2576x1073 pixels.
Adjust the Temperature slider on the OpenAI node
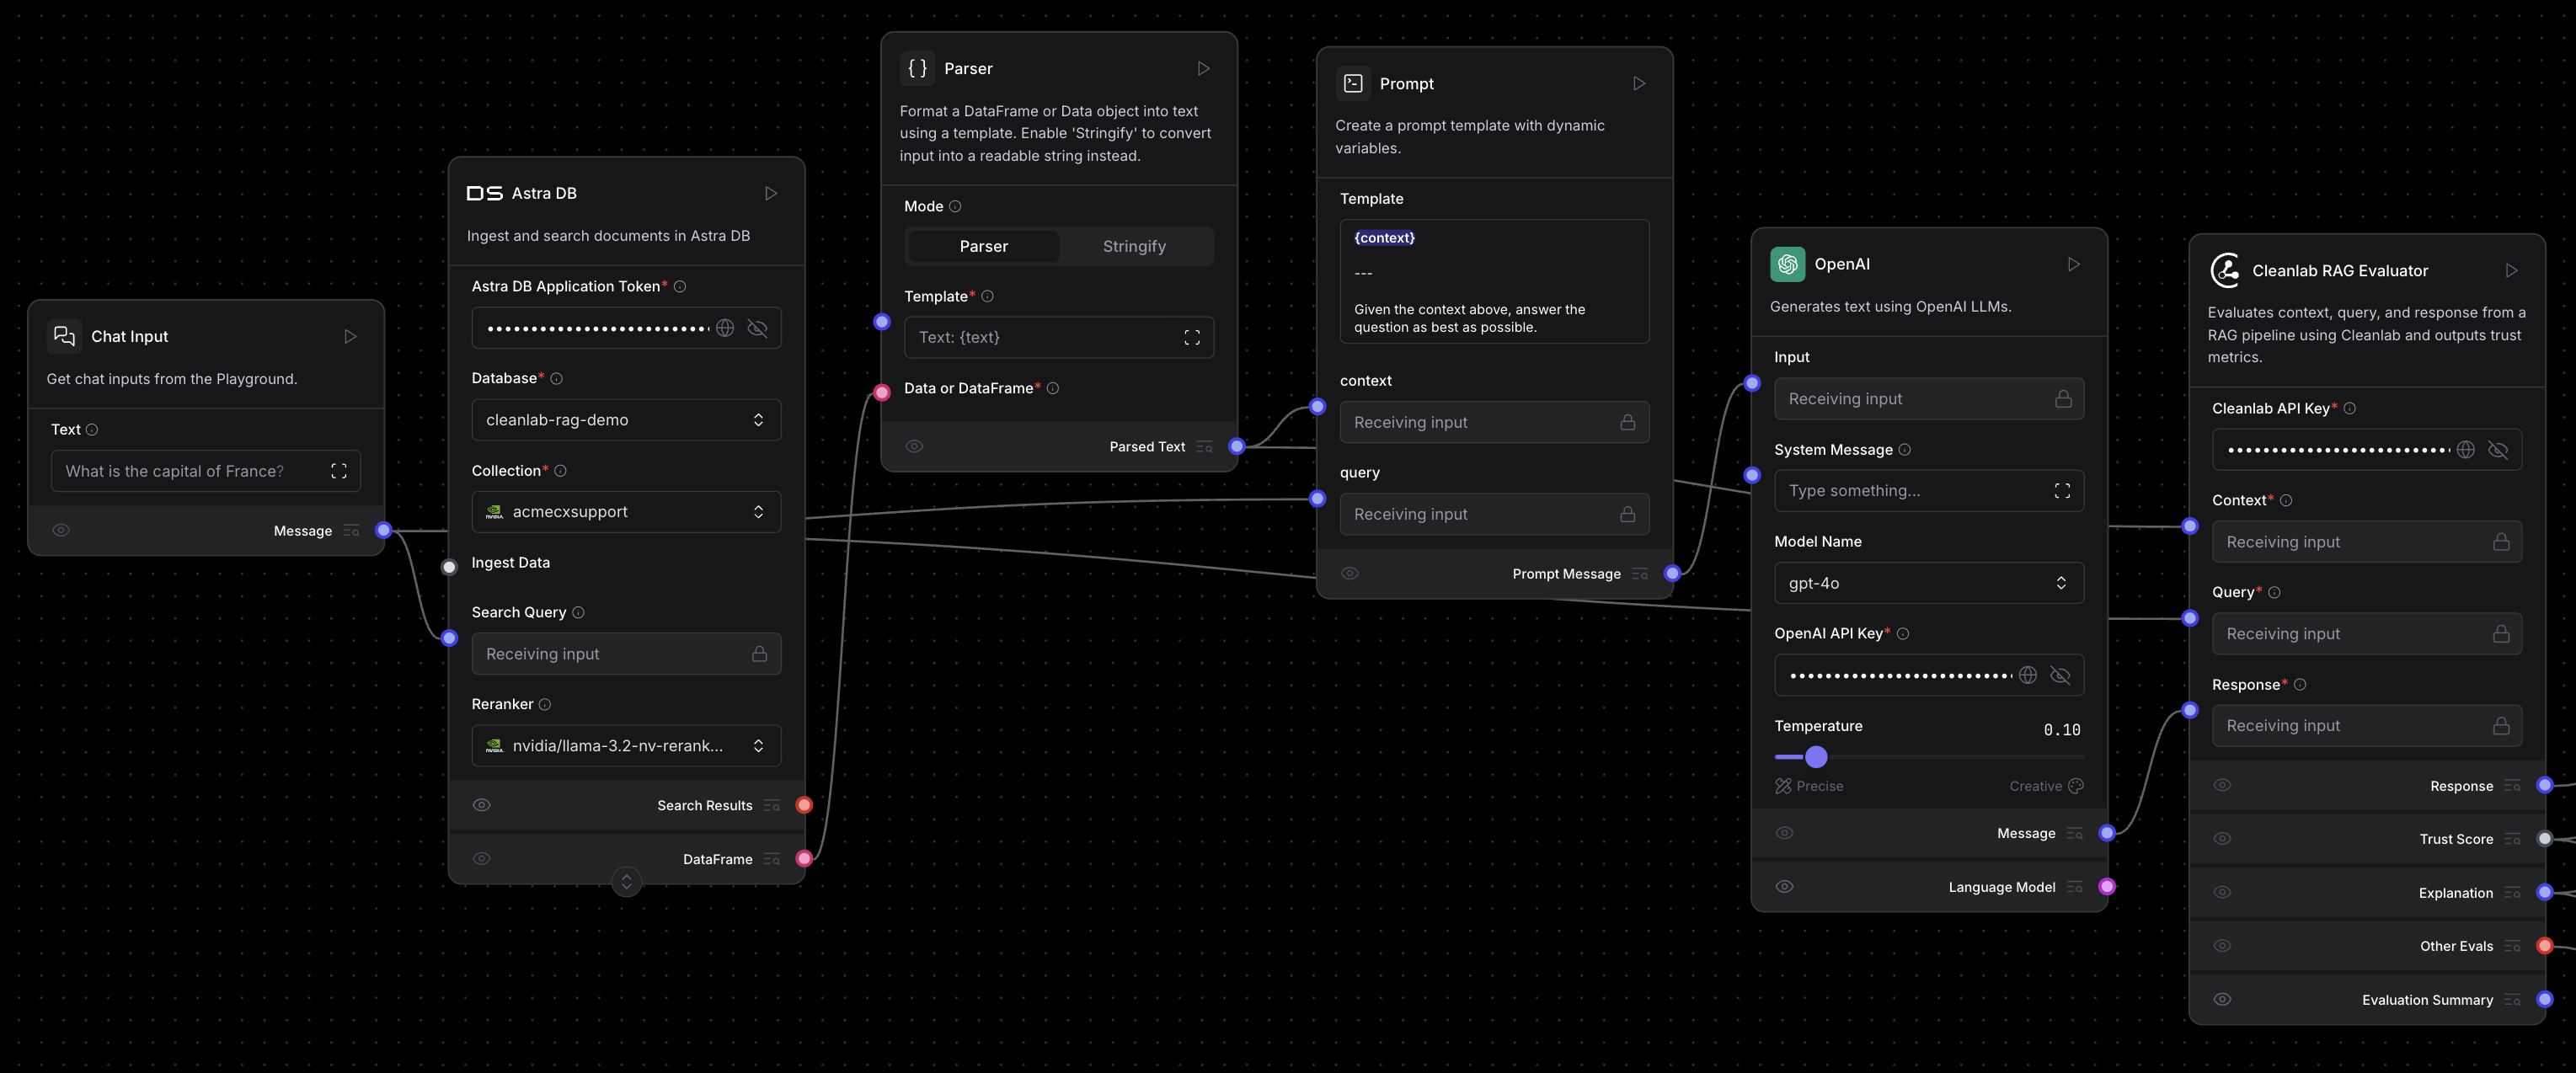pyautogui.click(x=1816, y=757)
